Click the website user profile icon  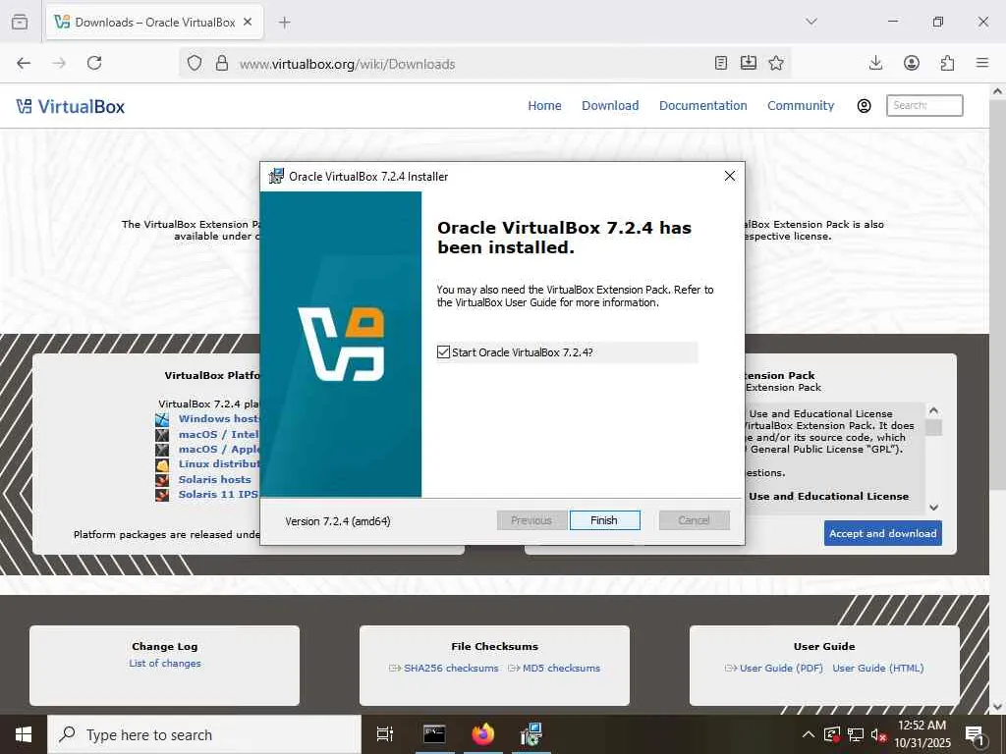point(865,106)
